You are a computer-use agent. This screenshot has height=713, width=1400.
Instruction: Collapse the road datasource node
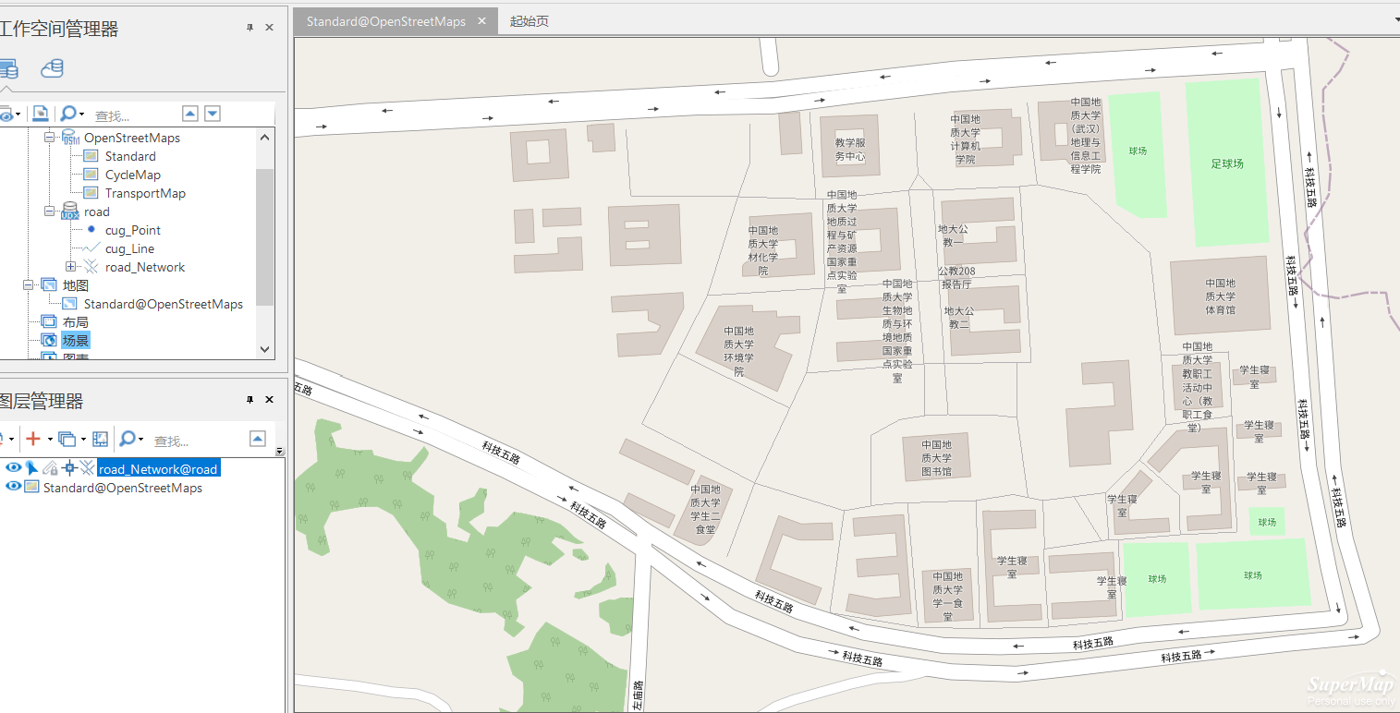click(x=50, y=211)
